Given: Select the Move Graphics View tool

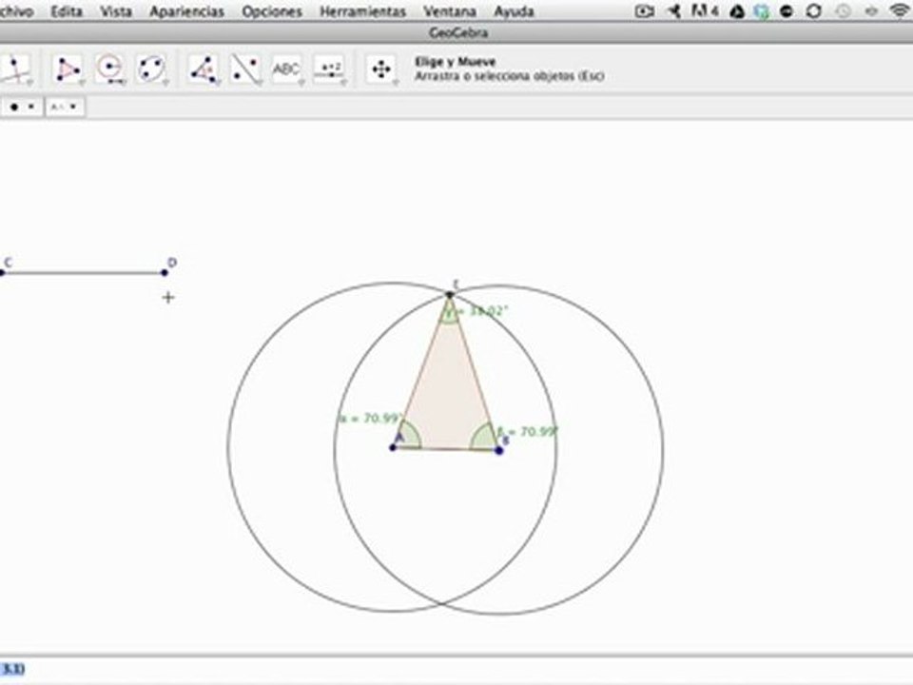Looking at the screenshot, I should [x=381, y=68].
